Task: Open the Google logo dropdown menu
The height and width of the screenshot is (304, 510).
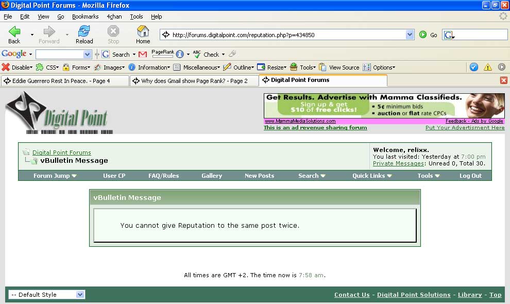Action: point(30,54)
